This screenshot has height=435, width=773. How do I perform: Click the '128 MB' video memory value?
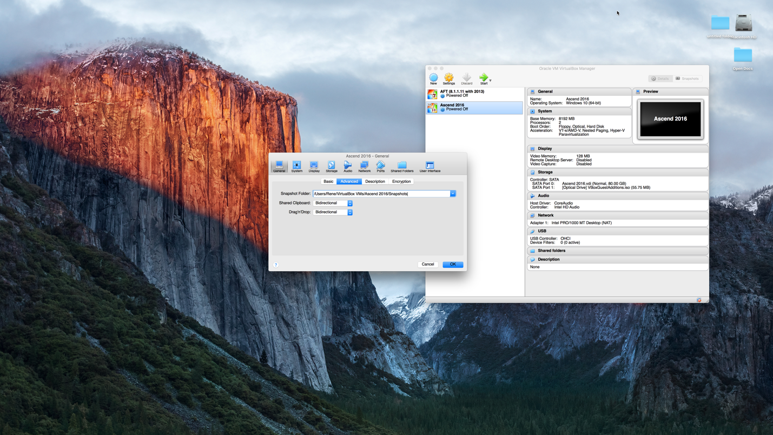(x=583, y=156)
